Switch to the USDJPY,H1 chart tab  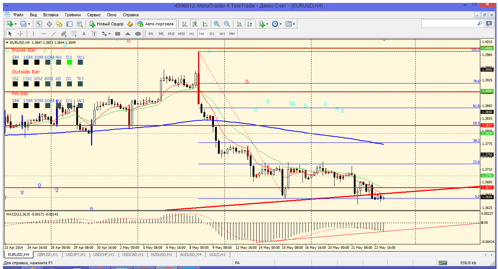click(76, 255)
